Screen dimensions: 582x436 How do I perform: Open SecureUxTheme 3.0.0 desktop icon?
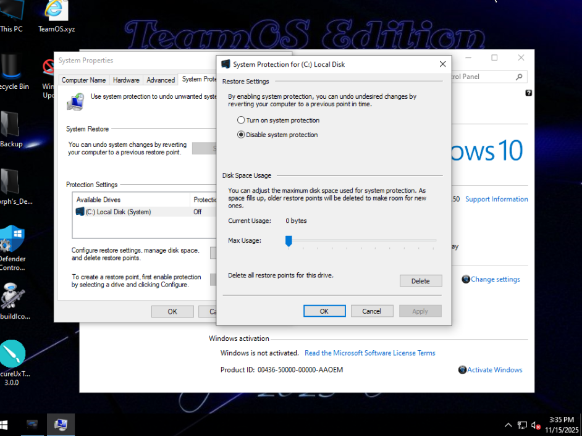(14, 363)
